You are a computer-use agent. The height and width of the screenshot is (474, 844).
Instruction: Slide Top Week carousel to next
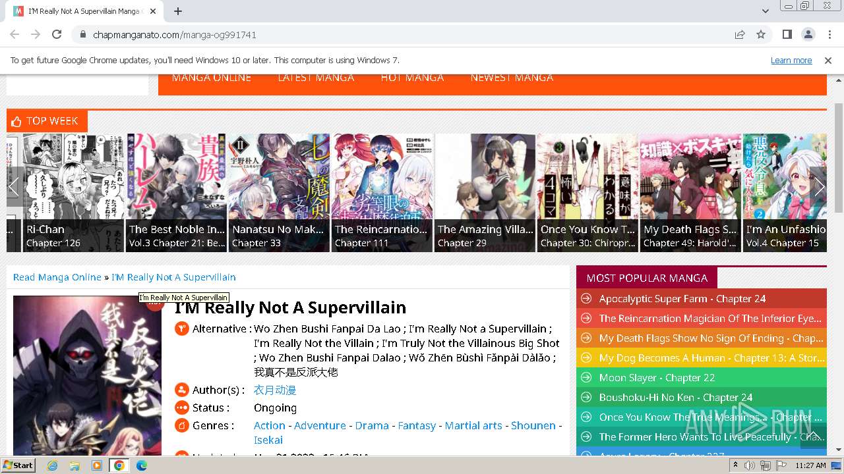tap(818, 187)
